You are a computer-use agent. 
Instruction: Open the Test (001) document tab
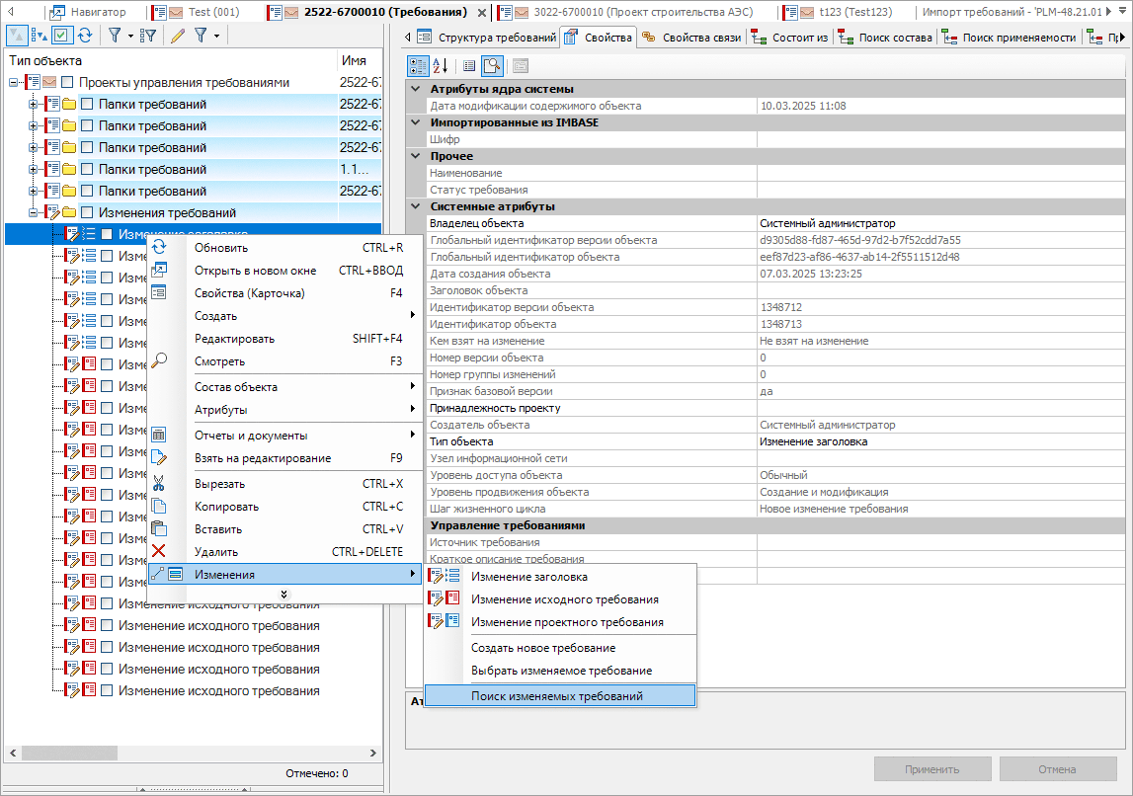[213, 12]
